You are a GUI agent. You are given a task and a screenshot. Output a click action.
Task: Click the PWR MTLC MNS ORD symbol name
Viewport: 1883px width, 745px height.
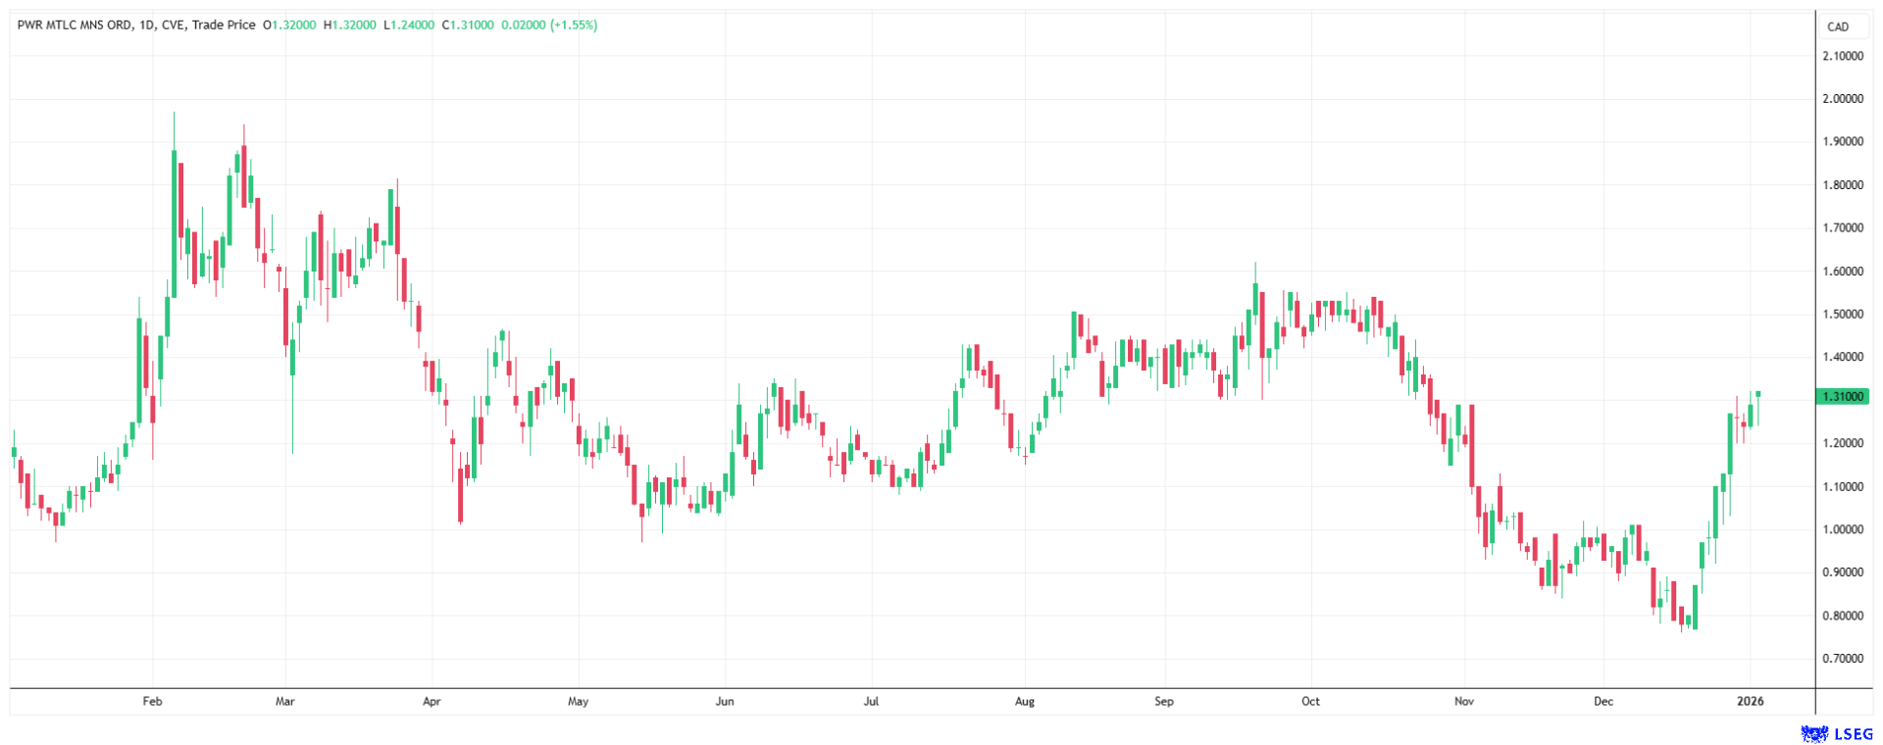click(x=74, y=25)
